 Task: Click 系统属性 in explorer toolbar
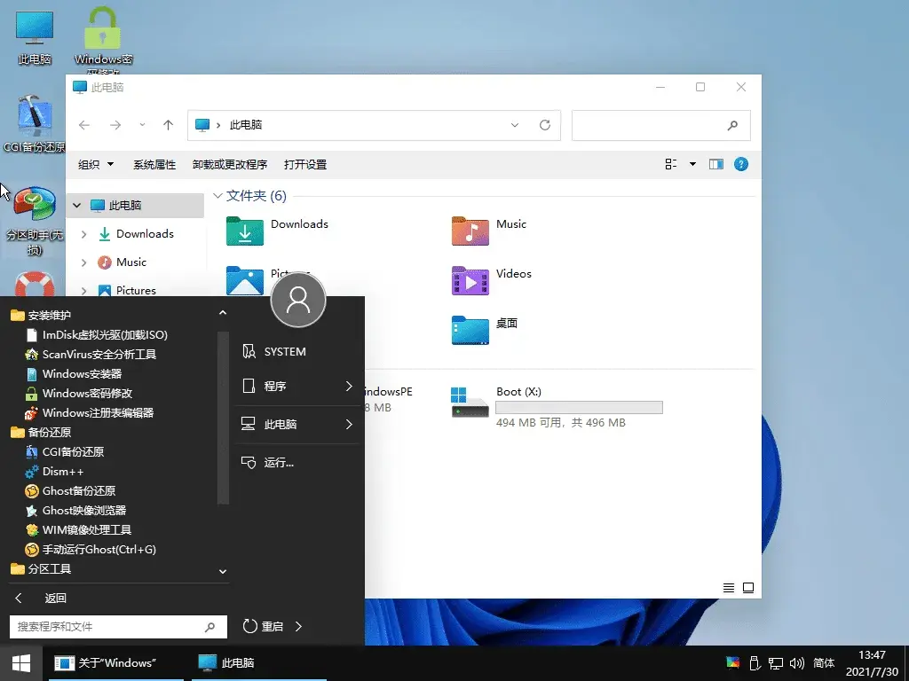154,165
